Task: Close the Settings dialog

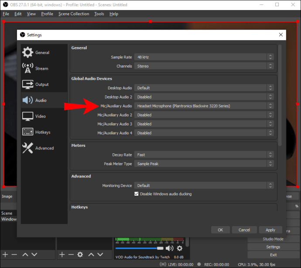Action: [280, 35]
